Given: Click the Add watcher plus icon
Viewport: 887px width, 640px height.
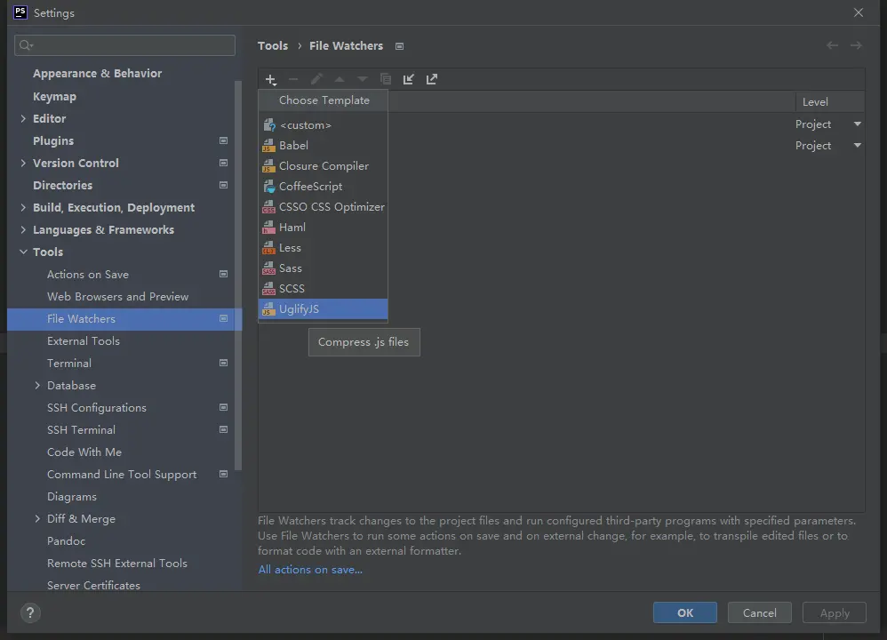Looking at the screenshot, I should (x=271, y=79).
